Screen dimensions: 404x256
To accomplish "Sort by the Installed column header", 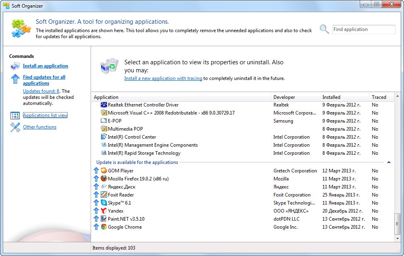I will (344, 97).
